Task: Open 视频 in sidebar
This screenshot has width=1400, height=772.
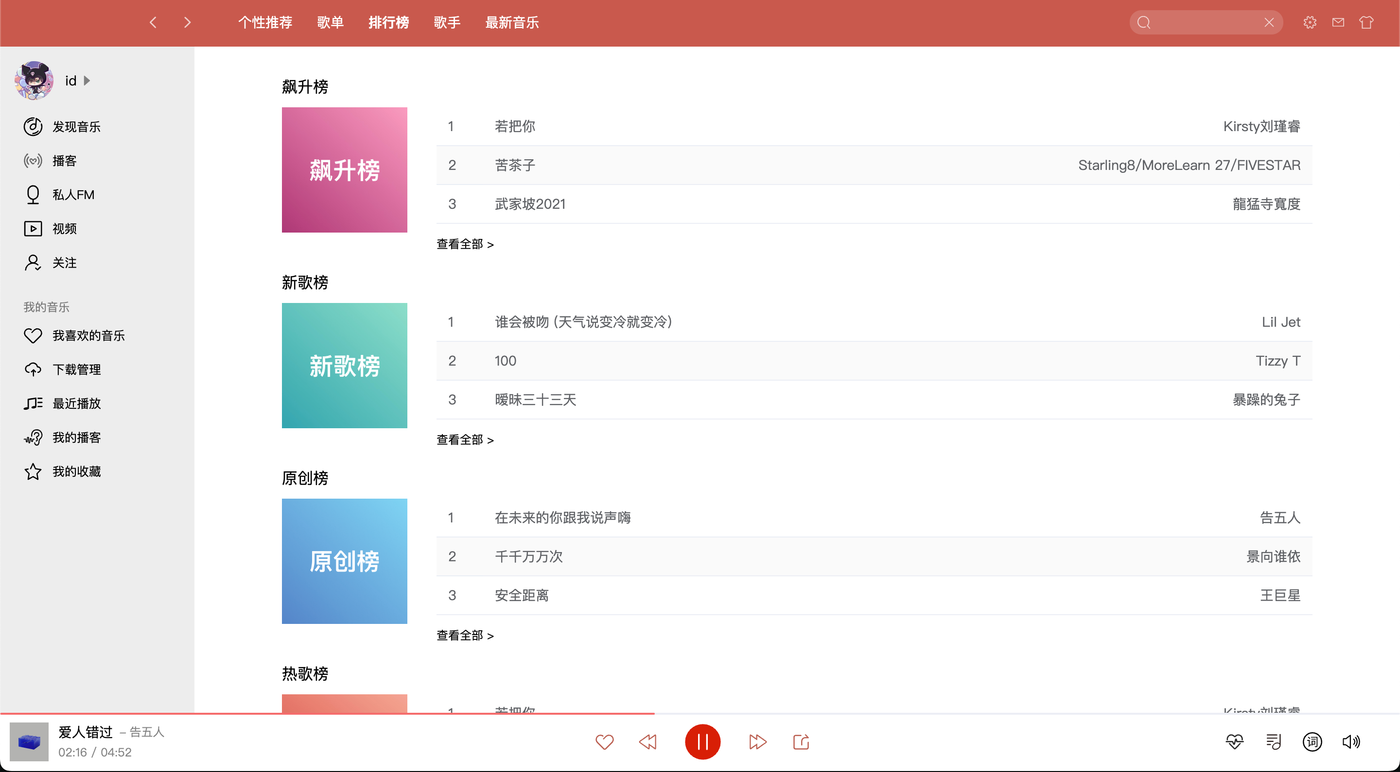Action: 51,229
